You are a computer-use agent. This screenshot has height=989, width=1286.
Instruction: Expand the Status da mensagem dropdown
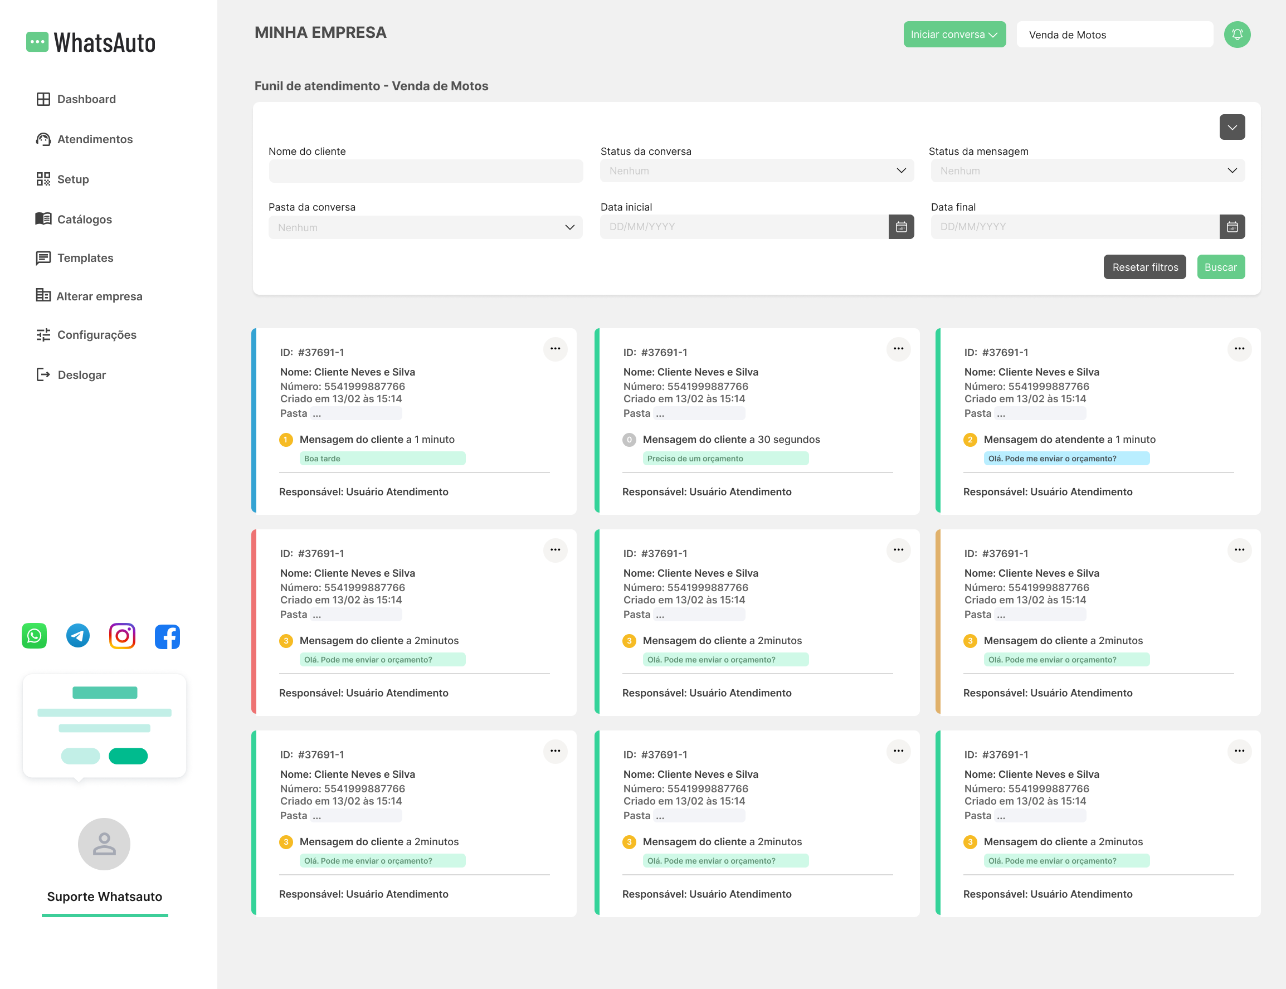point(1087,170)
